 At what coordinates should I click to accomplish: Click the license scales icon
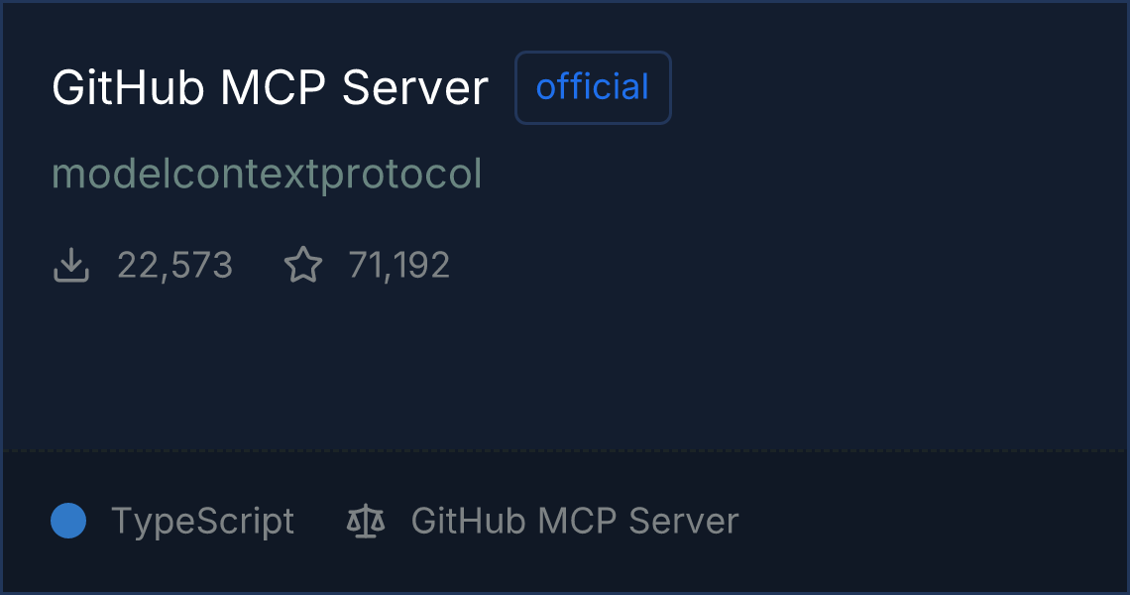point(366,521)
